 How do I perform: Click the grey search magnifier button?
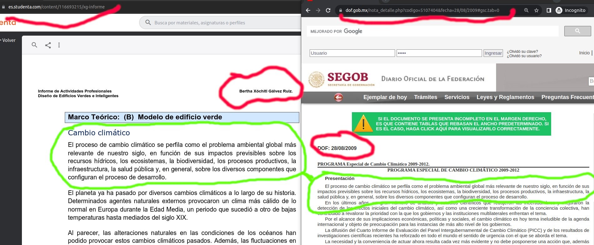pyautogui.click(x=577, y=31)
